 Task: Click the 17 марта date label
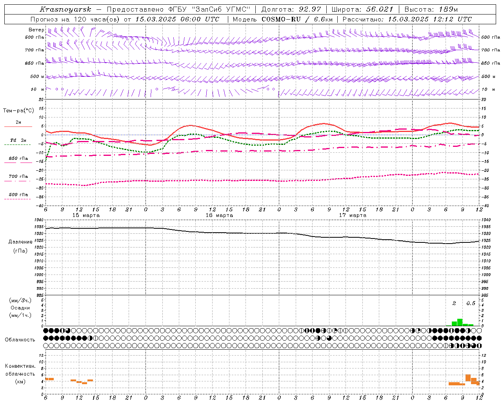point(353,215)
